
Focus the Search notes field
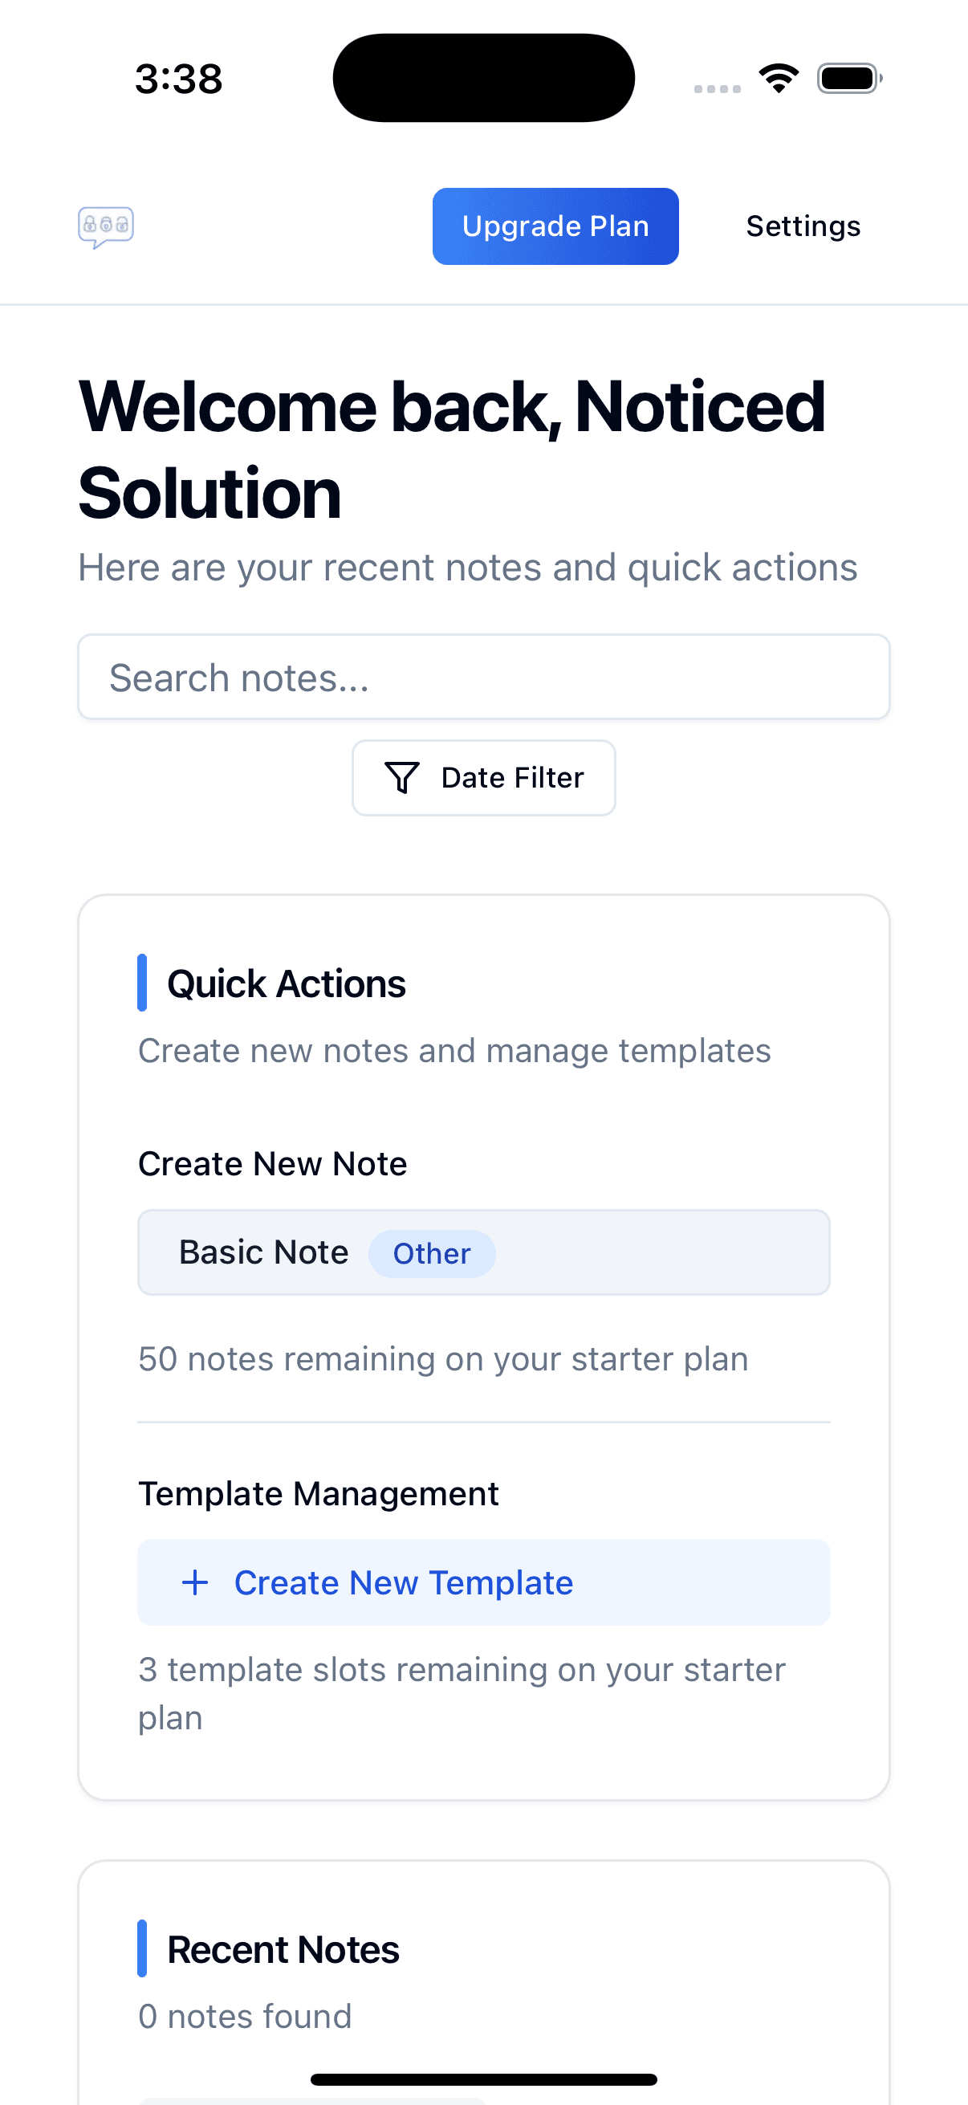coord(483,678)
